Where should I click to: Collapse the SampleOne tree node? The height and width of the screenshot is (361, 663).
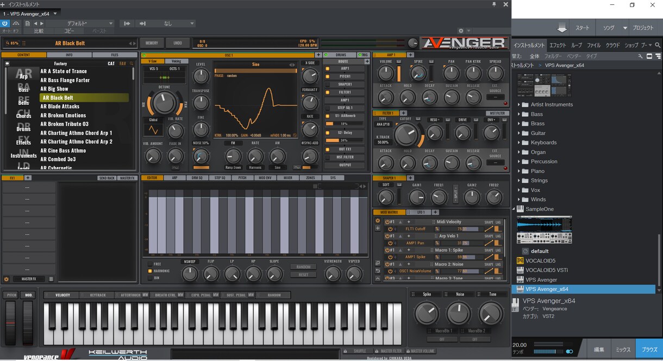tap(514, 209)
